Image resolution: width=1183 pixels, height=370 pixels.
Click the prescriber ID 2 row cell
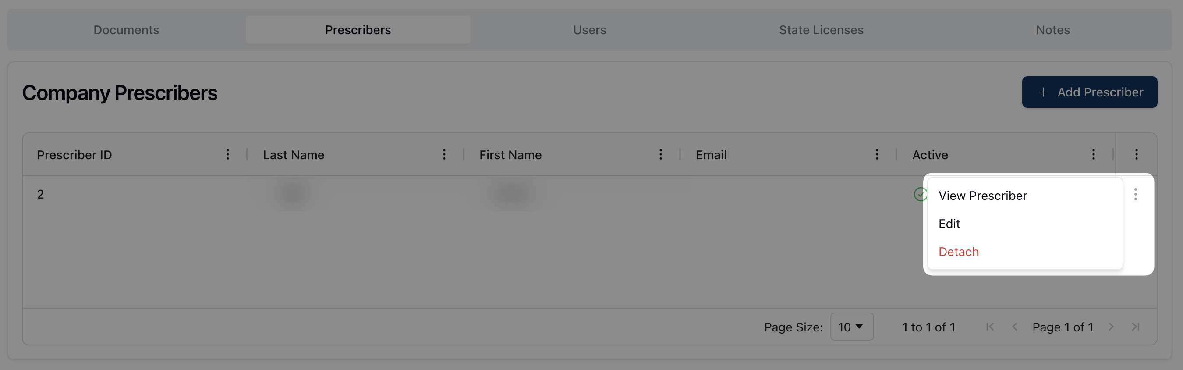(40, 194)
